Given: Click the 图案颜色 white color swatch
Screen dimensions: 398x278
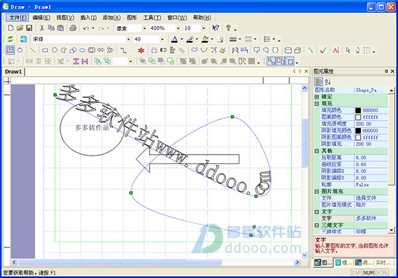Looking at the screenshot, I should pos(358,117).
